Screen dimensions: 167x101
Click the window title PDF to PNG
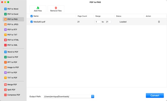point(95,2)
